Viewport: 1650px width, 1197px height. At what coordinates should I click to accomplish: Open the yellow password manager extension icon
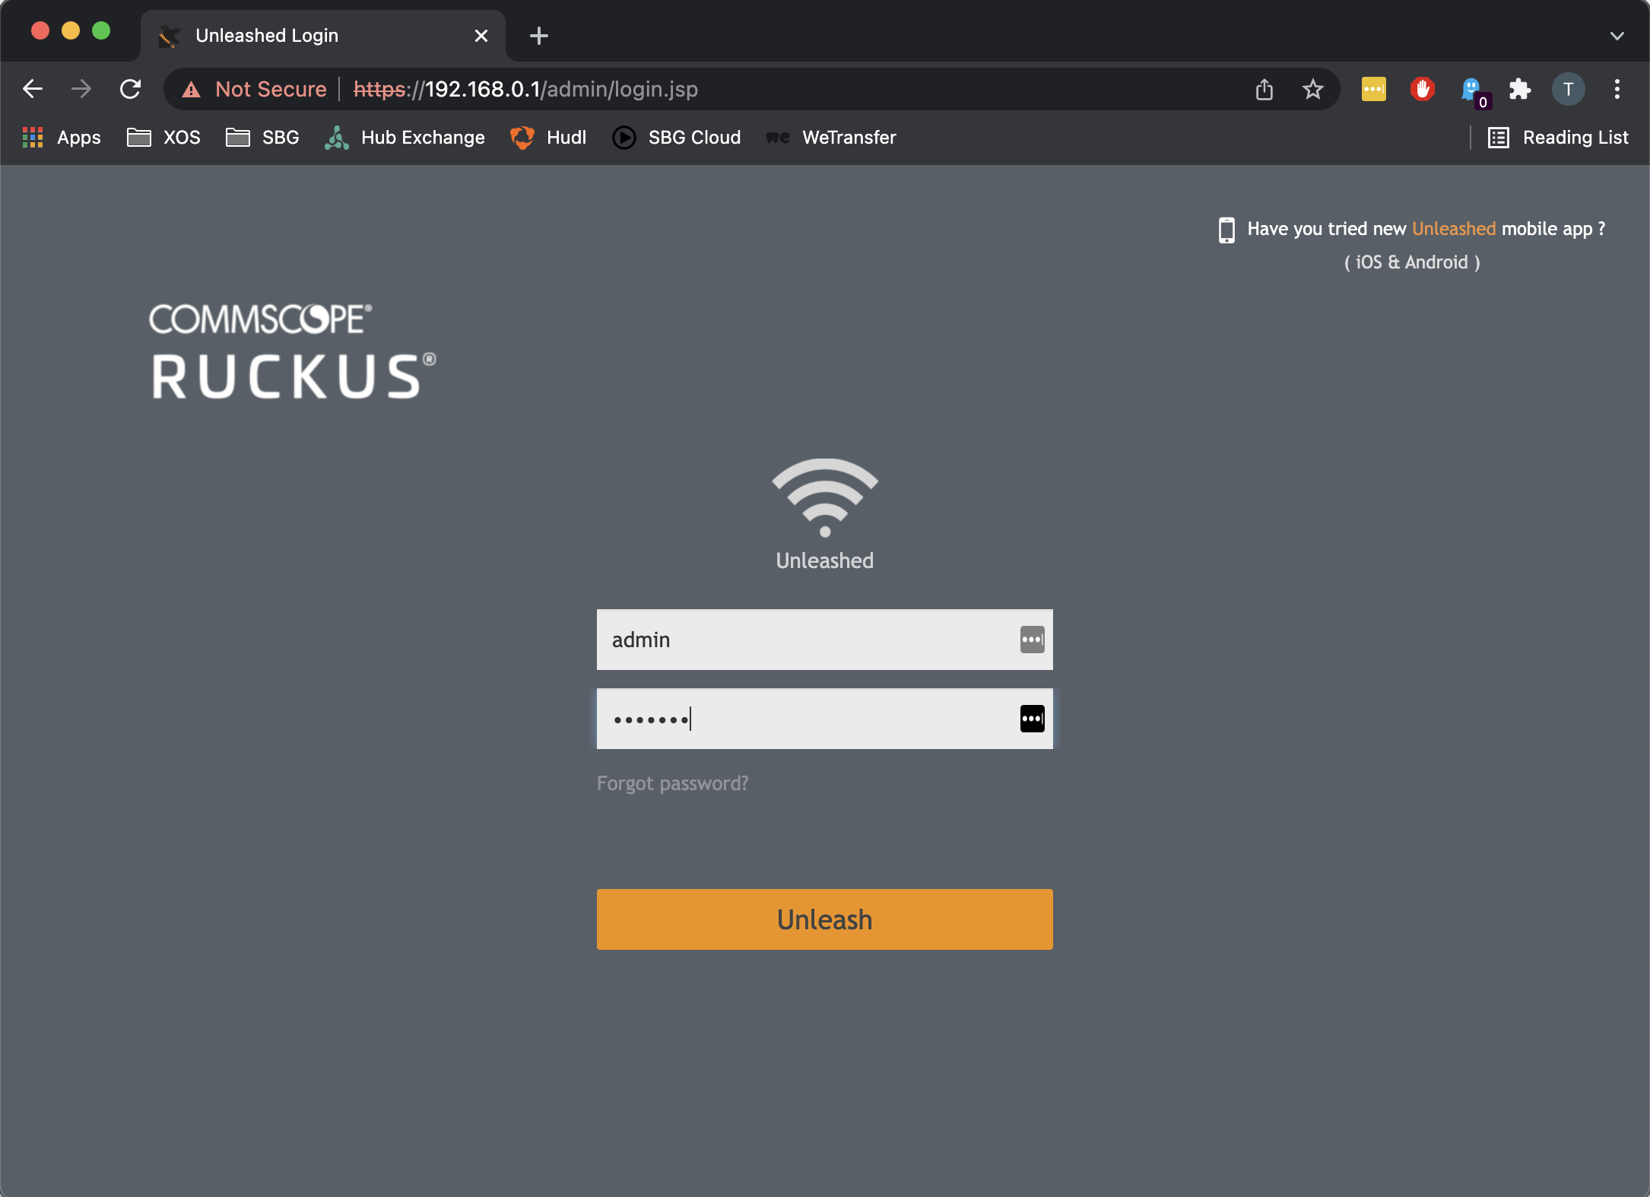click(x=1374, y=89)
